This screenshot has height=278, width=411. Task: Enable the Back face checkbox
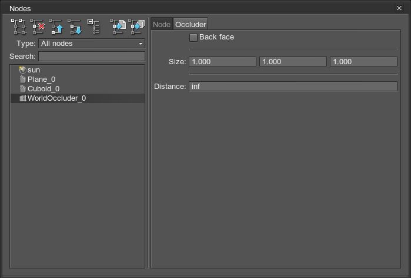pos(193,38)
